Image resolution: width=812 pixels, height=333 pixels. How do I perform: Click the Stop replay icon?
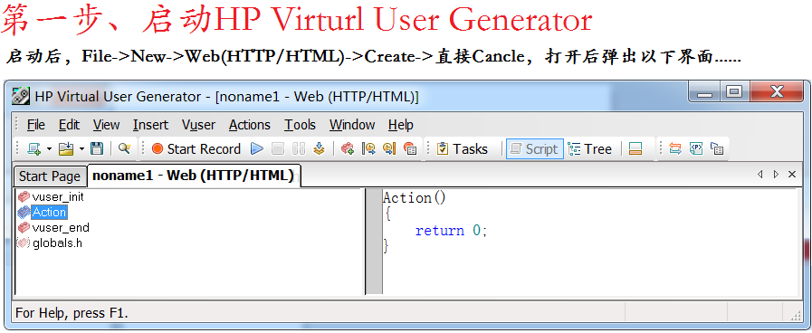click(x=278, y=149)
